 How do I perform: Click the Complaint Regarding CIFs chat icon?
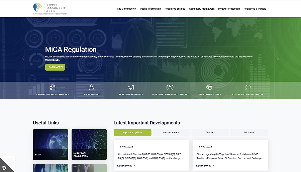tap(248, 87)
